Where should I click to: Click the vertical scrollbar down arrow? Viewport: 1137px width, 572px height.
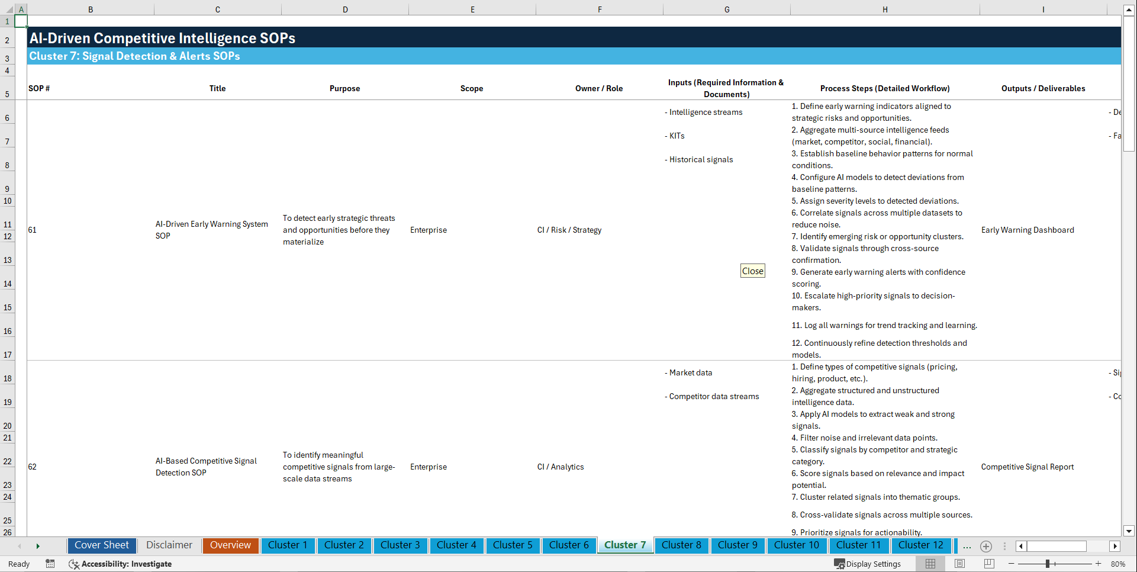point(1129,532)
